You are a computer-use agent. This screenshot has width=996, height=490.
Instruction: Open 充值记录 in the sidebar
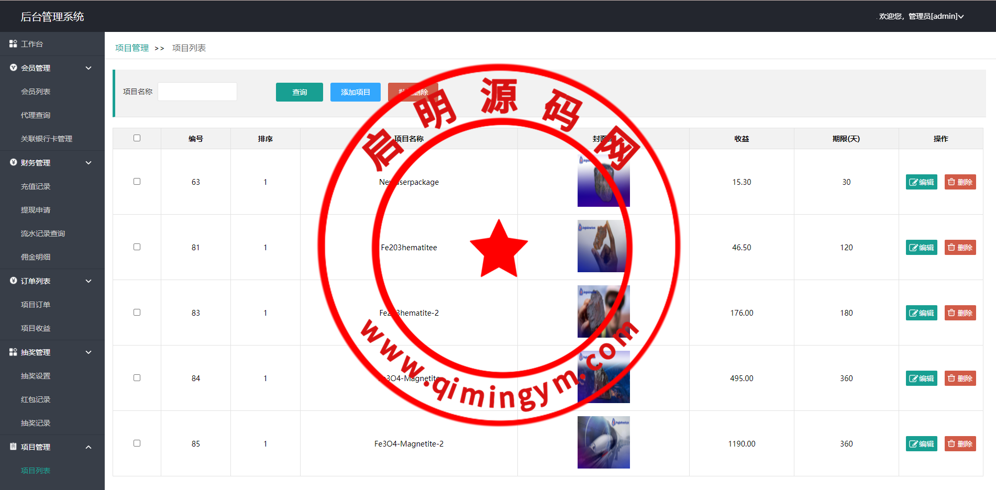click(36, 186)
